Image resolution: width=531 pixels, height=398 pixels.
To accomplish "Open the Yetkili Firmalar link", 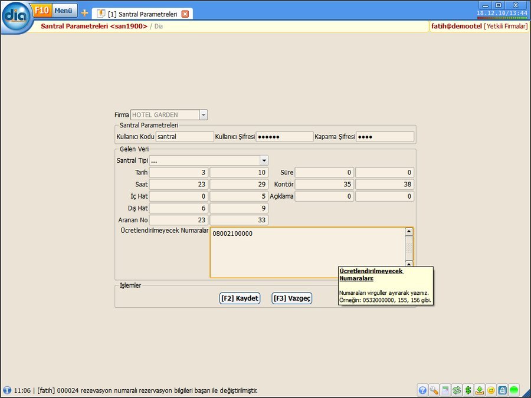I will [x=506, y=26].
